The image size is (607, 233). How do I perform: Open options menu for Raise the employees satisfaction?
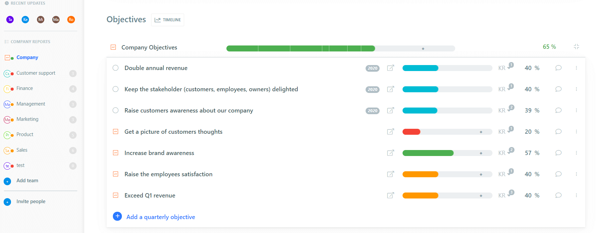point(576,174)
